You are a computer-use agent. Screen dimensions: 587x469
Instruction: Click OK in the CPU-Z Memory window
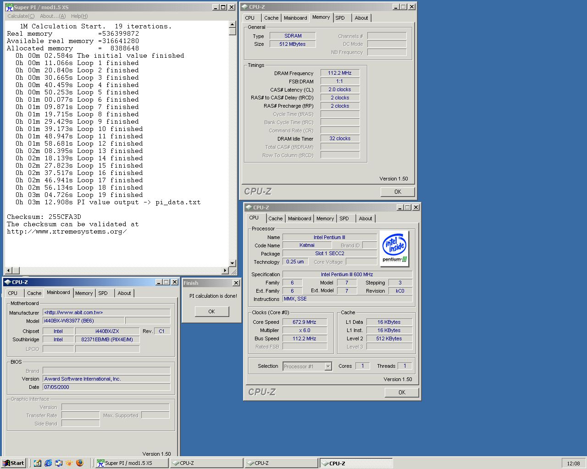tap(398, 192)
